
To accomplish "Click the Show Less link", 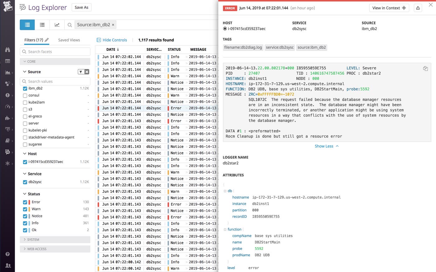I will click(326, 146).
